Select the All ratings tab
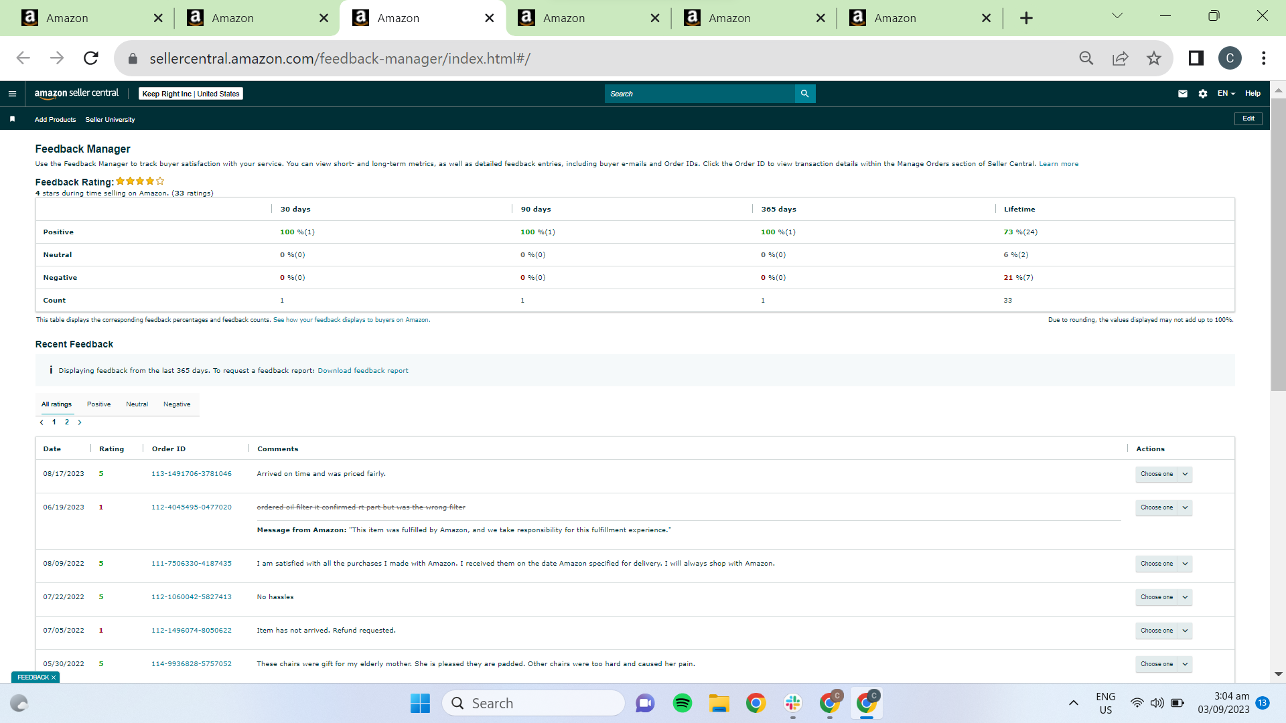Screen dimensions: 1286x723 (x=56, y=404)
